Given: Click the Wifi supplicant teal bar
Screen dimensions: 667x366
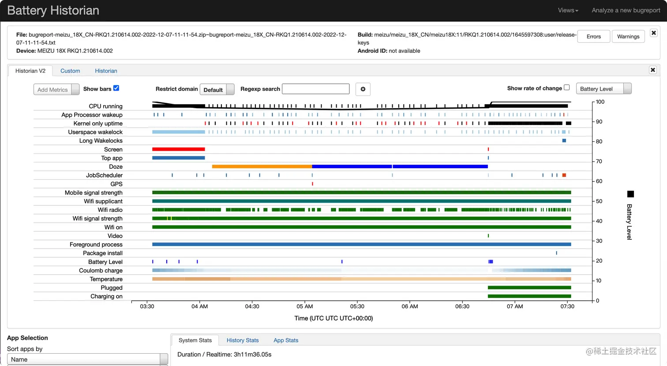Looking at the screenshot, I should [x=362, y=201].
